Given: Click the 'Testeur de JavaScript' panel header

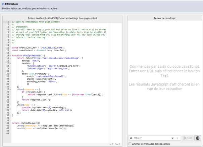Looking at the screenshot, I should point(164,18).
